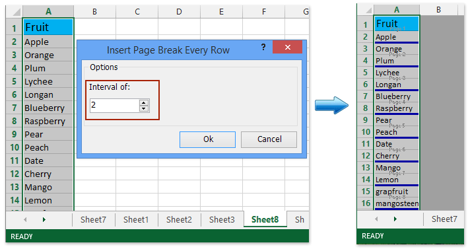Viewport: 468px width, 249px height.
Task: Click the Date cell in left worksheet
Action: [x=48, y=160]
